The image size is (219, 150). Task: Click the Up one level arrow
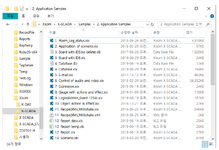[x=28, y=24]
